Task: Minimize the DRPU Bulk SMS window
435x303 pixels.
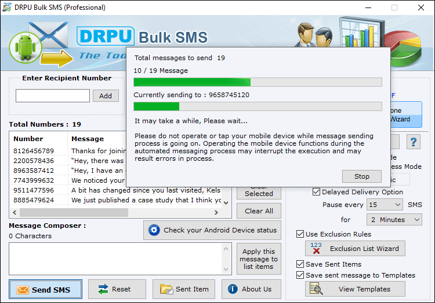Action: click(x=368, y=8)
